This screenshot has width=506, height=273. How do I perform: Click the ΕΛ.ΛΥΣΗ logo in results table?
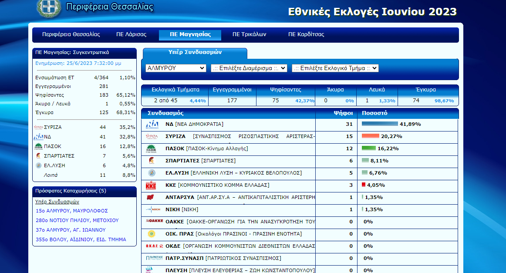pyautogui.click(x=151, y=173)
